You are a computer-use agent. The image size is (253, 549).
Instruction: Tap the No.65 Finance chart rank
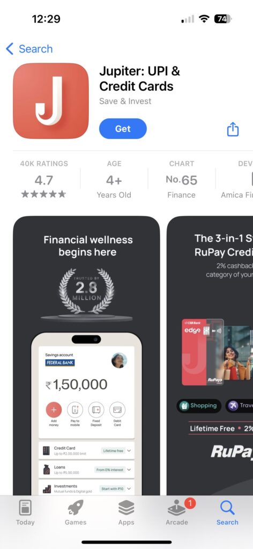[181, 179]
